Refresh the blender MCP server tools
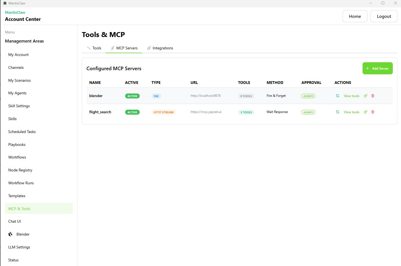Viewport: 401px width, 266px height. pos(337,96)
